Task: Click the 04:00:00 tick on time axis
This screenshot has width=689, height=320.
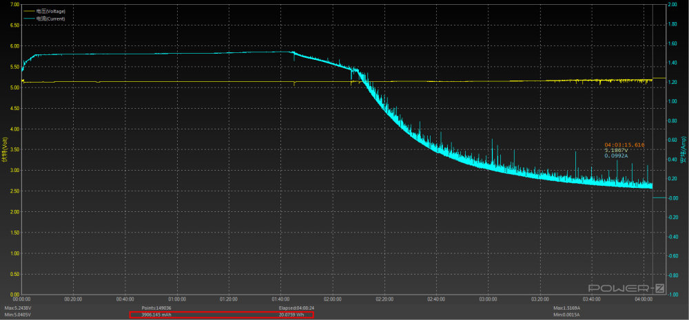Action: click(x=644, y=299)
